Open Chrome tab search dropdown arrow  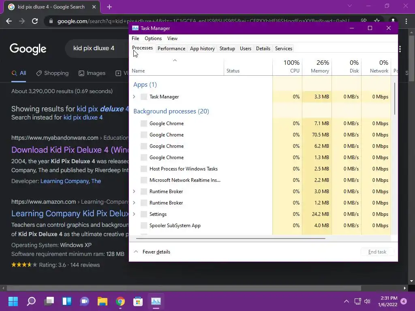pyautogui.click(x=350, y=6)
